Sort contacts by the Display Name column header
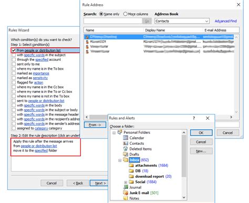The image size is (249, 203). pyautogui.click(x=173, y=30)
